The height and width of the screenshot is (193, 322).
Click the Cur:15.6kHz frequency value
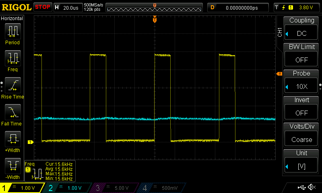coord(59,164)
